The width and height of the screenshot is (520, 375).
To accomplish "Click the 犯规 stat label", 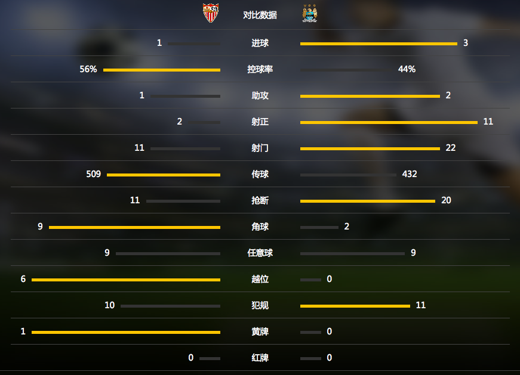I will click(x=260, y=305).
